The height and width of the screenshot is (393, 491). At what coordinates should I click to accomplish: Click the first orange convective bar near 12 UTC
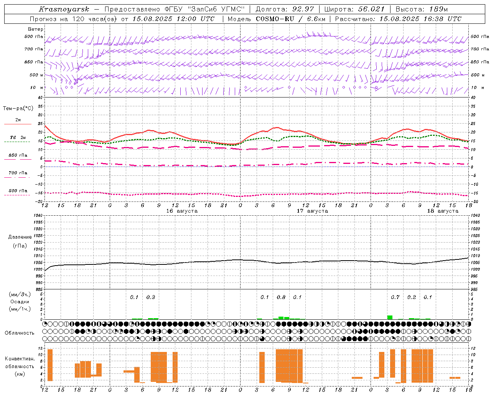pyautogui.click(x=50, y=365)
